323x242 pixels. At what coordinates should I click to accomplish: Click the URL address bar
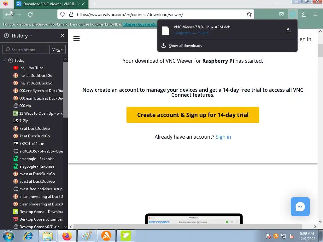161,14
